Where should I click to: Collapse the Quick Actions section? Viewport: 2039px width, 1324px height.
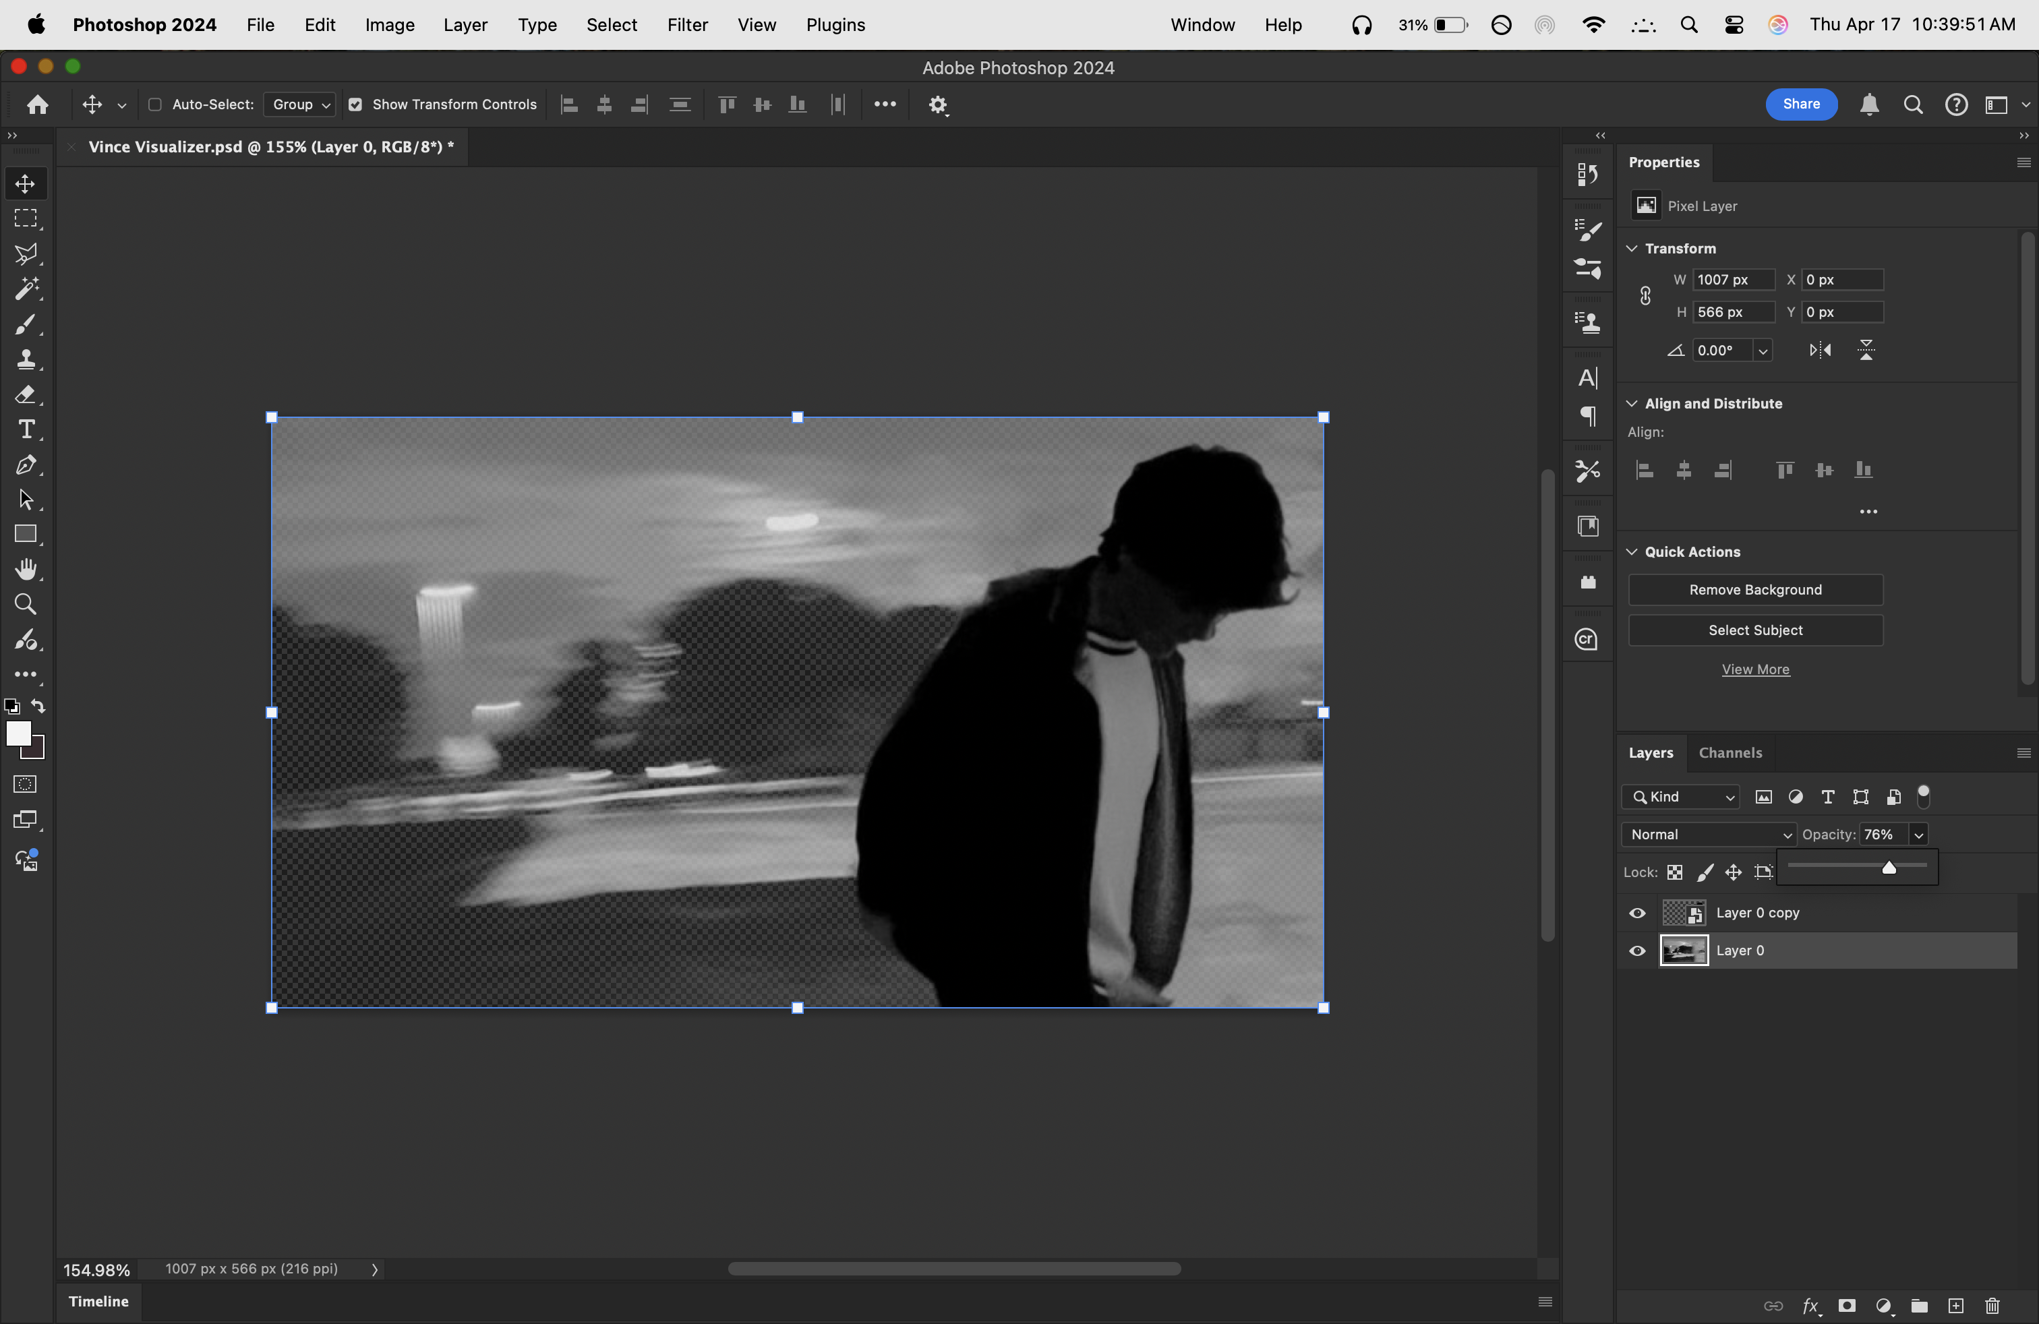click(1631, 551)
